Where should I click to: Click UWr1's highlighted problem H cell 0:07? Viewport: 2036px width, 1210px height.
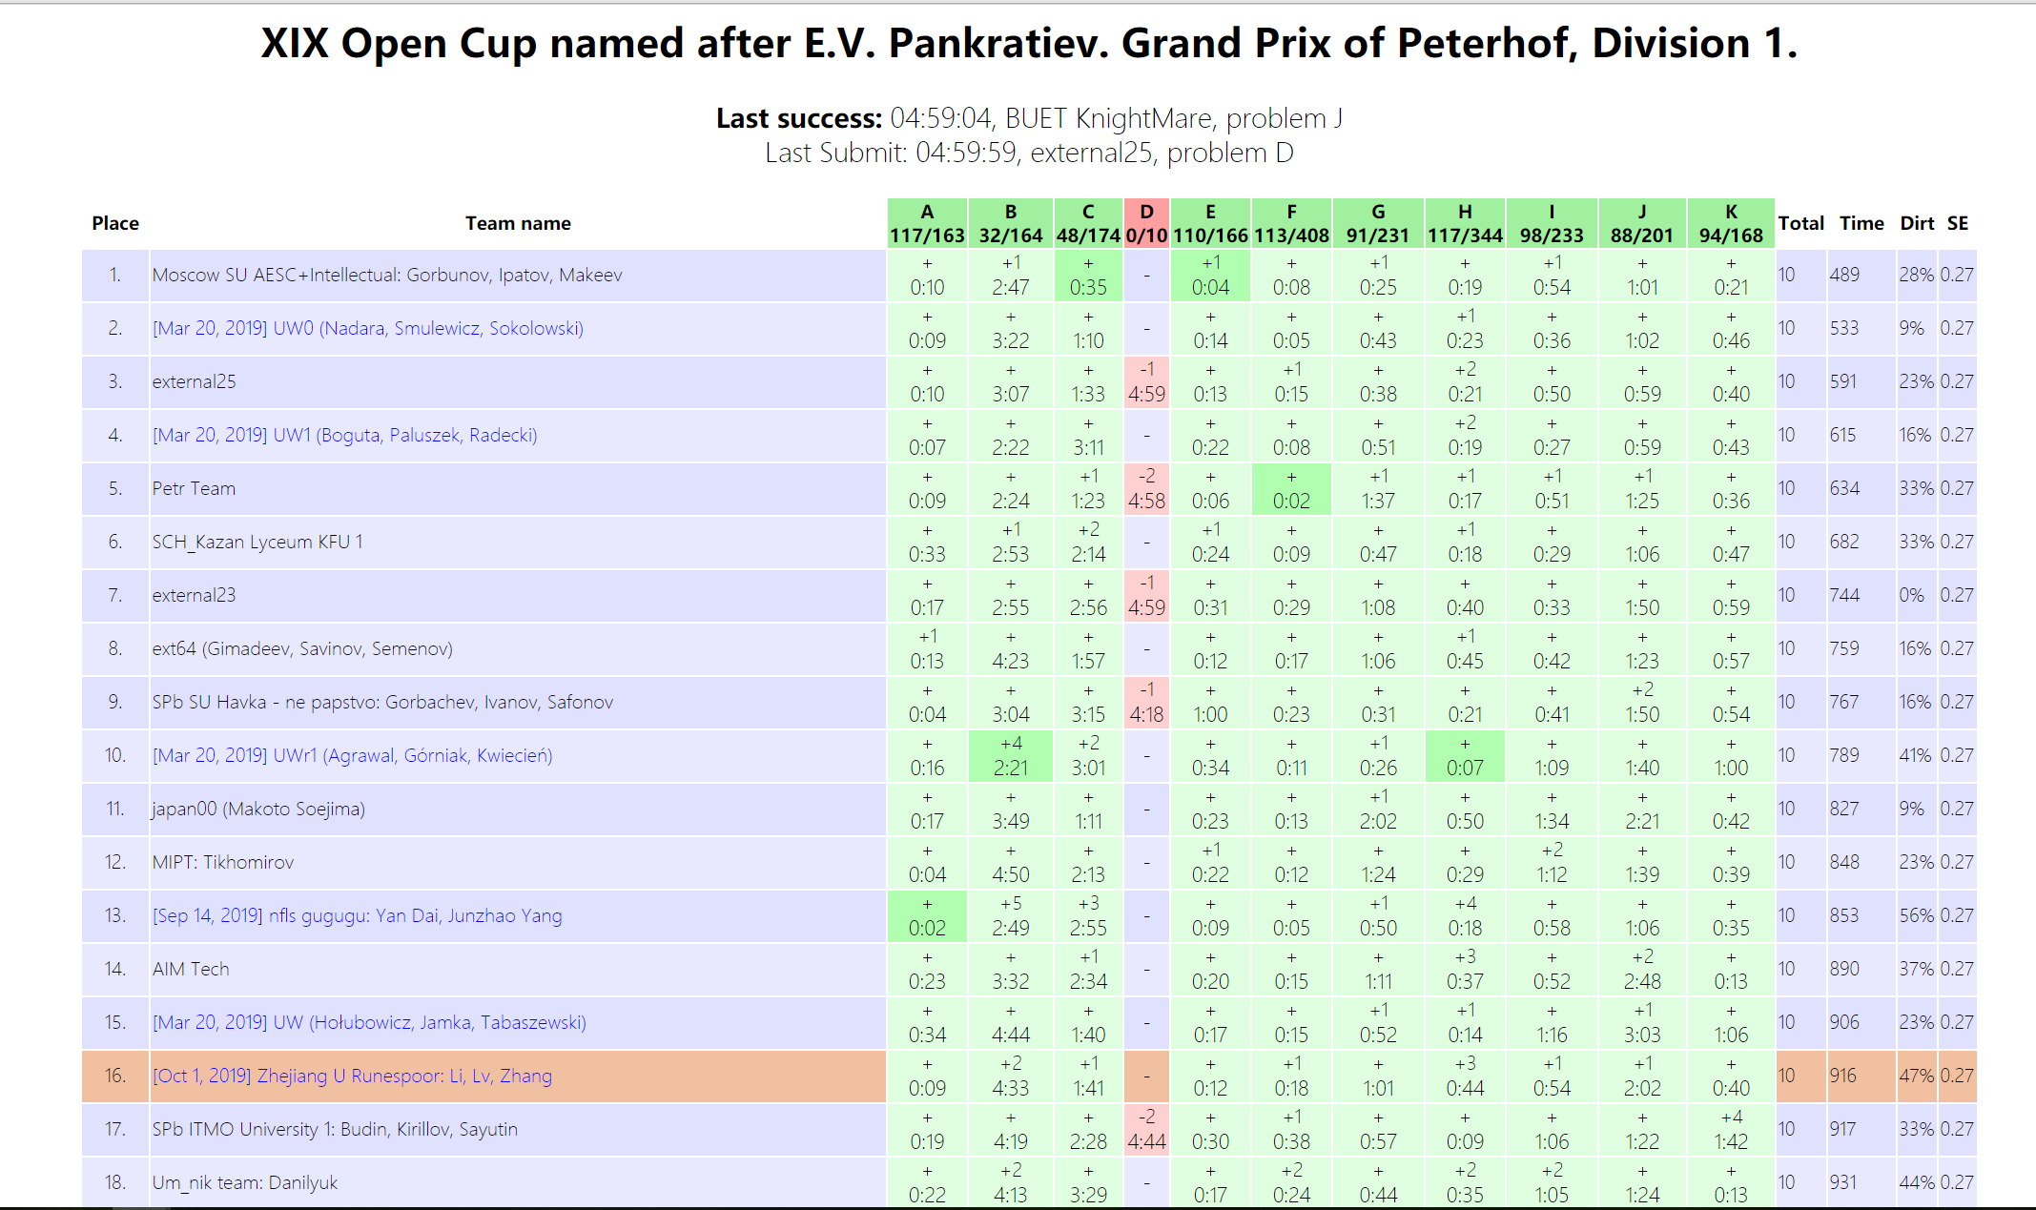pyautogui.click(x=1465, y=756)
